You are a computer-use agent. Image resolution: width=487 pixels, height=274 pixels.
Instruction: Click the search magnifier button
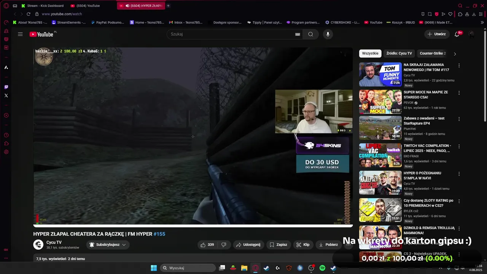(x=310, y=34)
